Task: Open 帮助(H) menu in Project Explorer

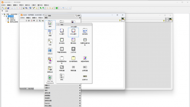Action: tap(46, 5)
